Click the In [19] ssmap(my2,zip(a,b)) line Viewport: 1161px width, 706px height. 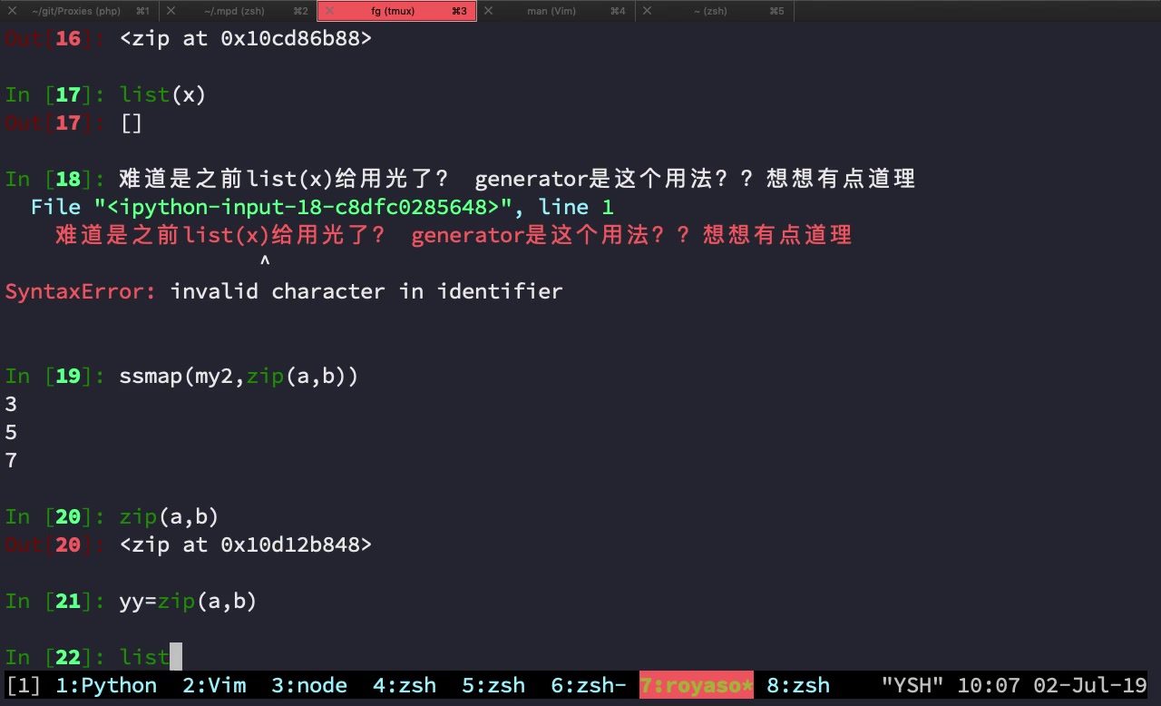181,376
